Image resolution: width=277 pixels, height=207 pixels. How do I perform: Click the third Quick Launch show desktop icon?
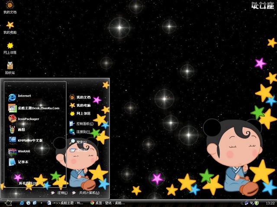pyautogui.click(x=35, y=203)
